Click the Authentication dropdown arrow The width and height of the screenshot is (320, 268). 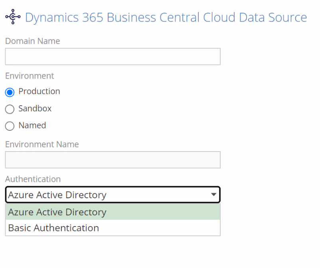214,195
